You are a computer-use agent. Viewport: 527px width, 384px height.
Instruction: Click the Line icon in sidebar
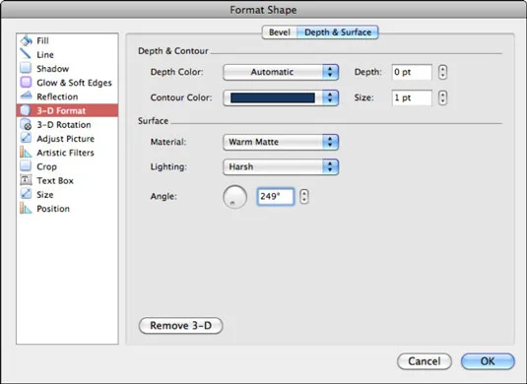(x=26, y=54)
